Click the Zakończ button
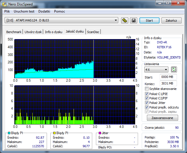 point(171,21)
